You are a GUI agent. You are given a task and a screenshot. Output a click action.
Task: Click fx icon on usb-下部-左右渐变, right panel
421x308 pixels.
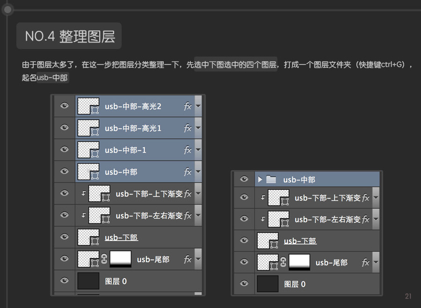click(366, 220)
